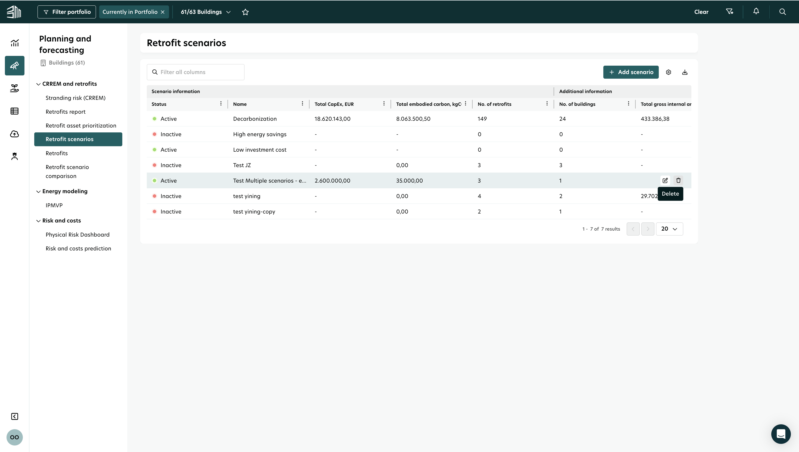The width and height of the screenshot is (799, 452).
Task: Click Clear in the top bar
Action: 701,12
